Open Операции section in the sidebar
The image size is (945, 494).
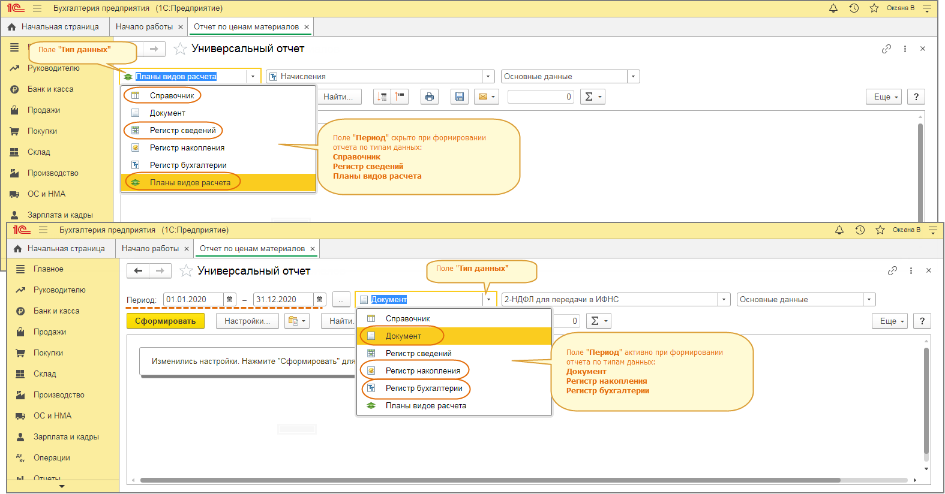point(52,458)
